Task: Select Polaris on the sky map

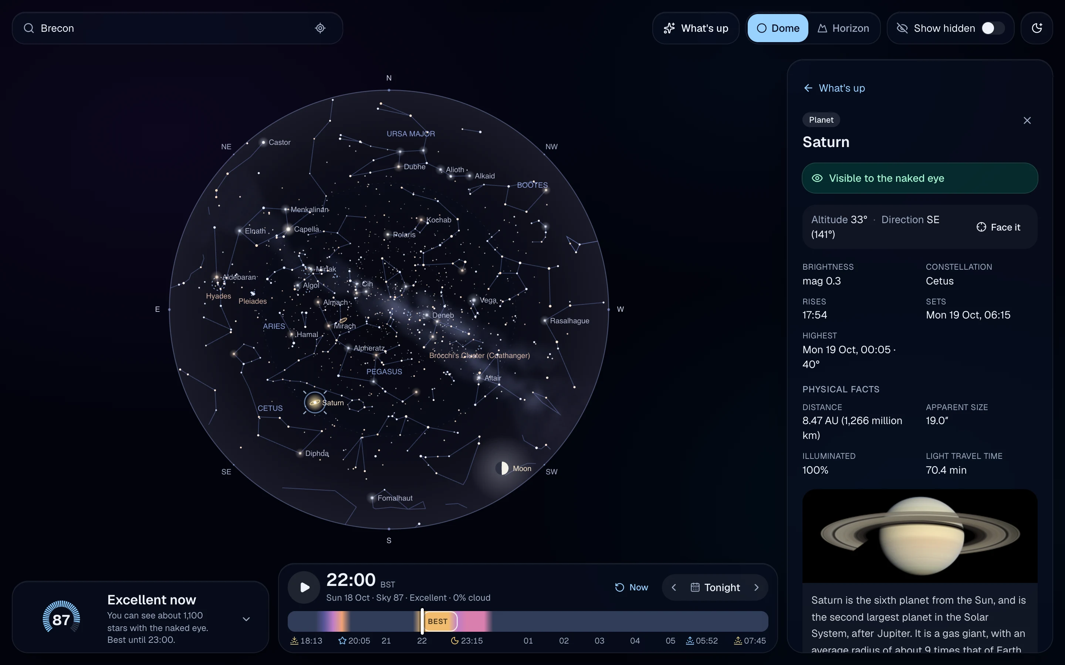Action: (x=387, y=235)
